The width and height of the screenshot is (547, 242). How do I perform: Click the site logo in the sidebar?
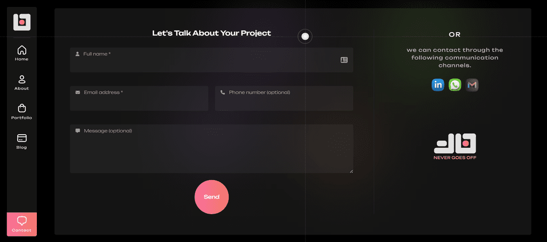coord(21,22)
